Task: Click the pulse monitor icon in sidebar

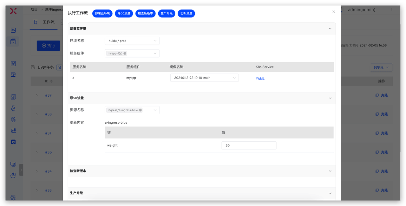Action: point(13,30)
